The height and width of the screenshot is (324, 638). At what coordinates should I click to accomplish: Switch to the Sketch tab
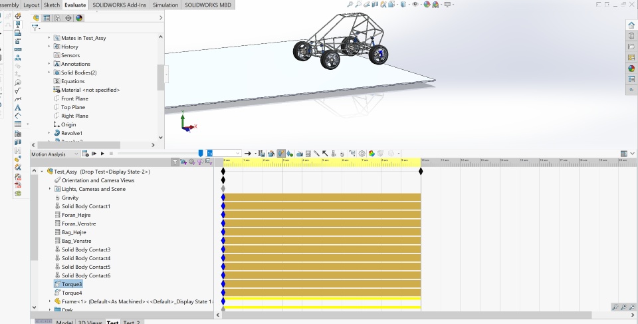click(x=52, y=5)
